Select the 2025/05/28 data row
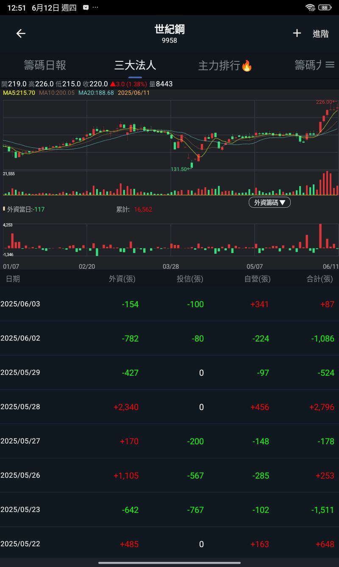Image resolution: width=339 pixels, height=567 pixels. 169,407
